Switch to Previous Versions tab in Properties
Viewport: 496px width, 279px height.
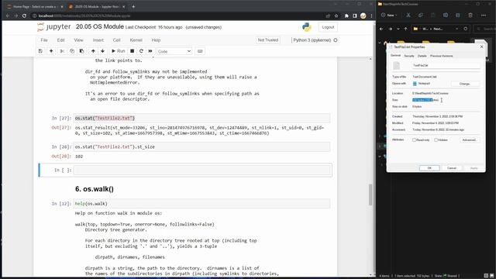441,56
